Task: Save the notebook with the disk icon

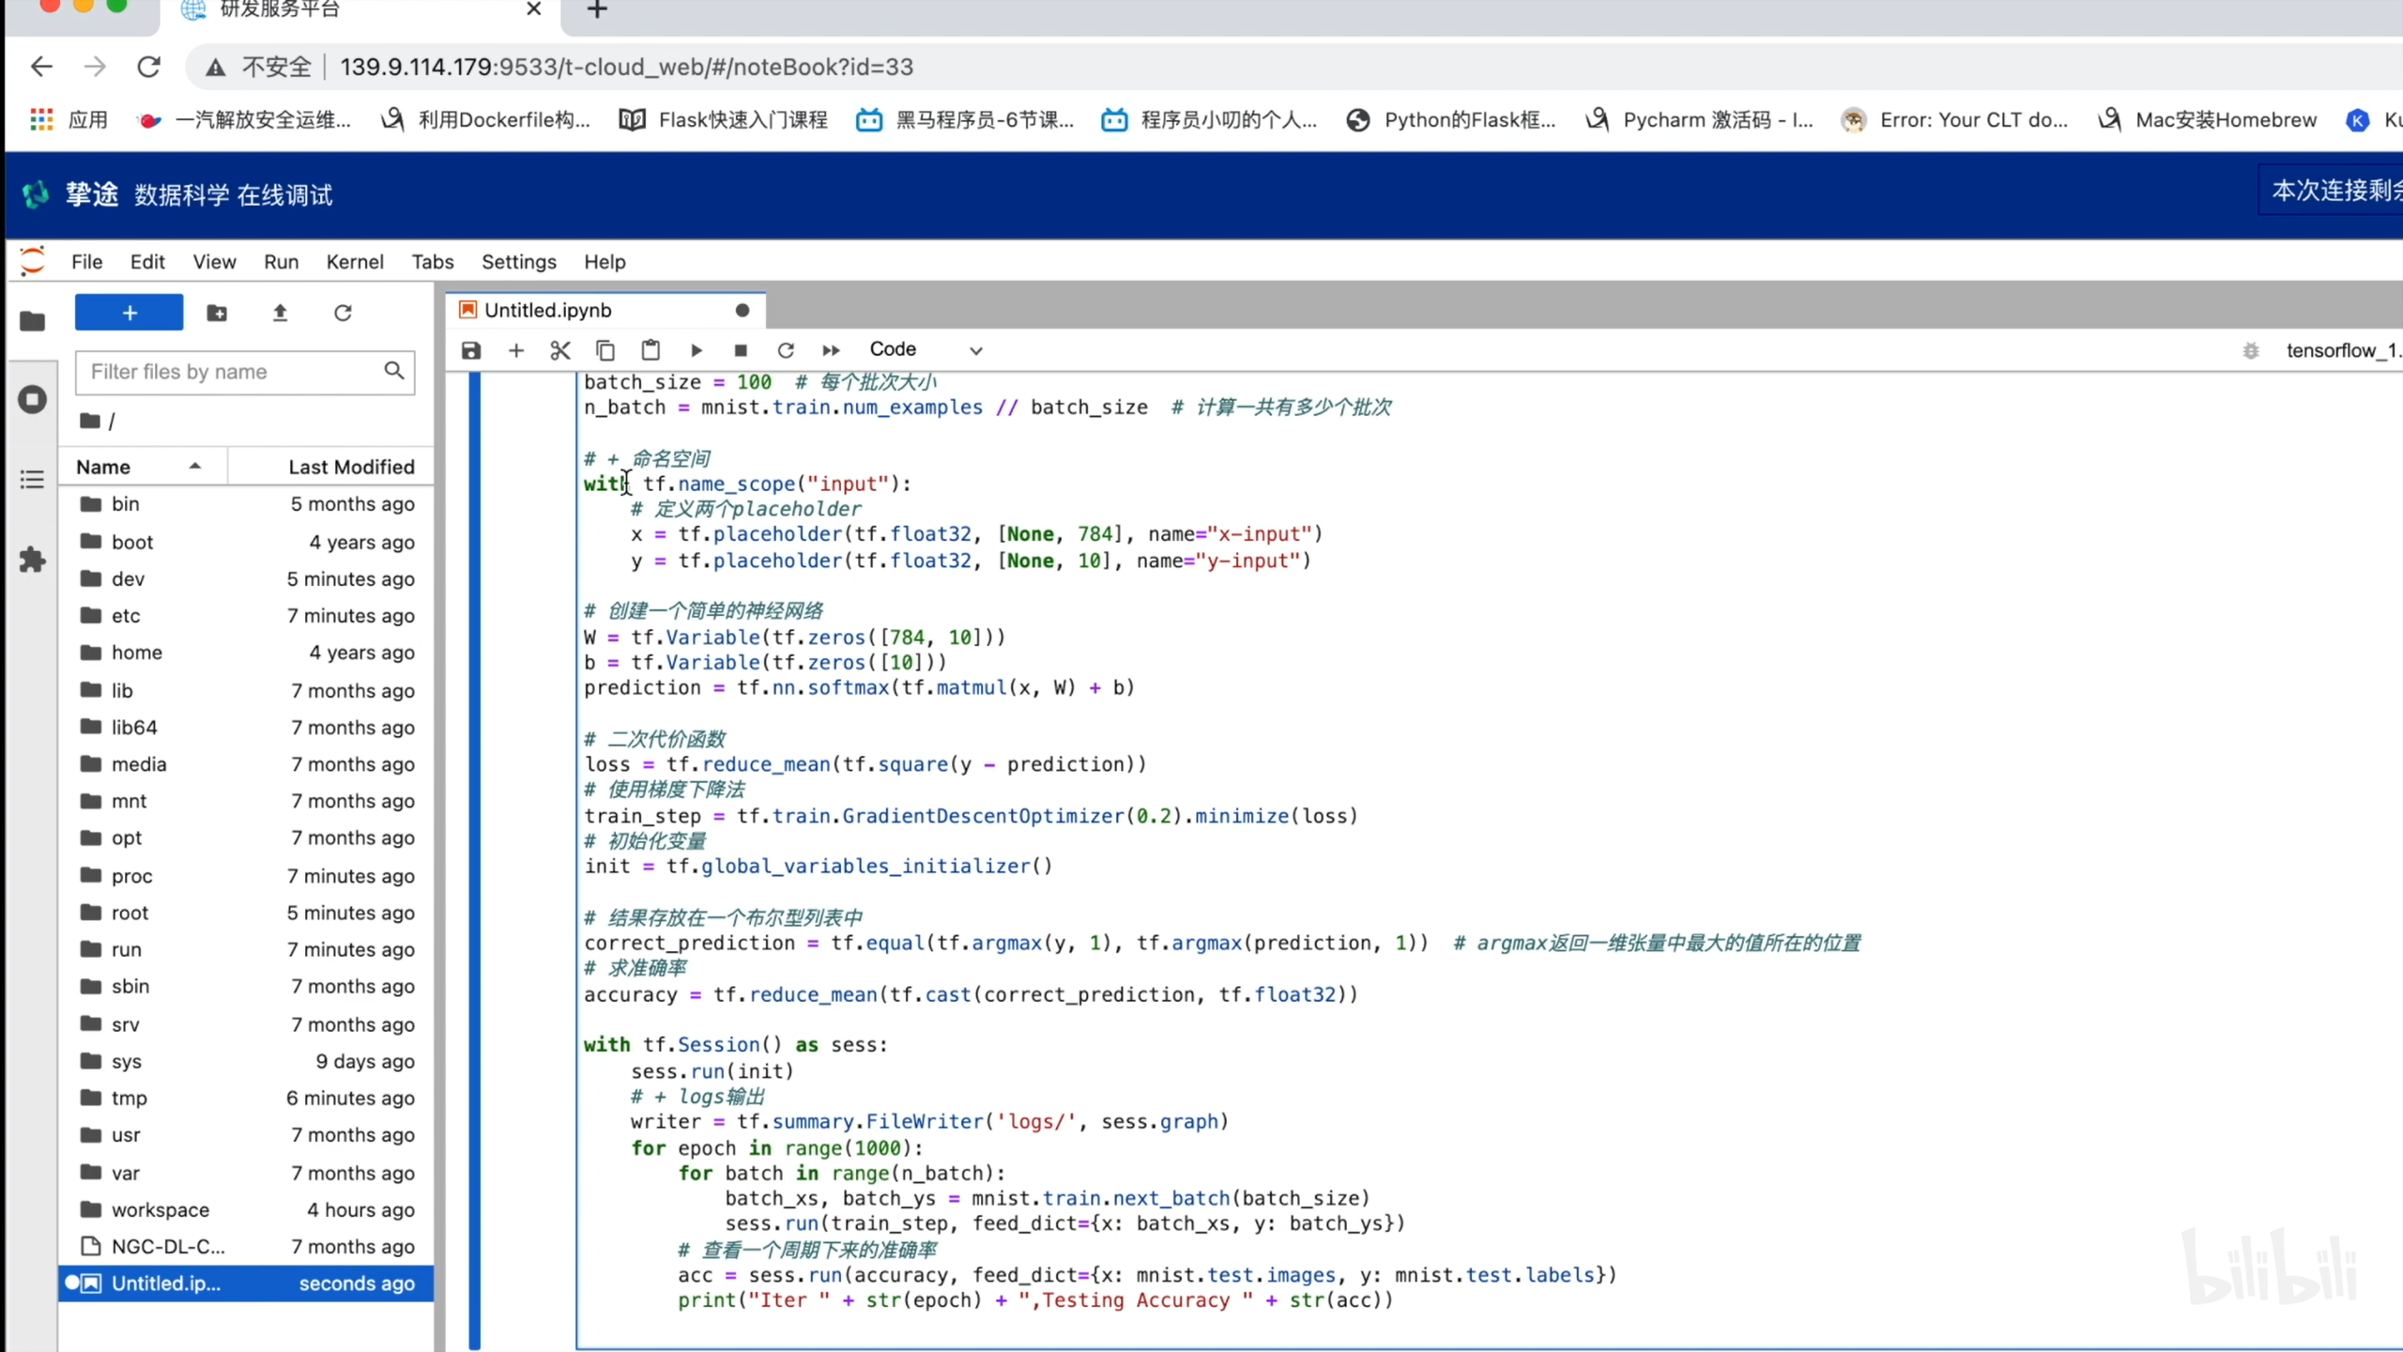Action: [471, 350]
